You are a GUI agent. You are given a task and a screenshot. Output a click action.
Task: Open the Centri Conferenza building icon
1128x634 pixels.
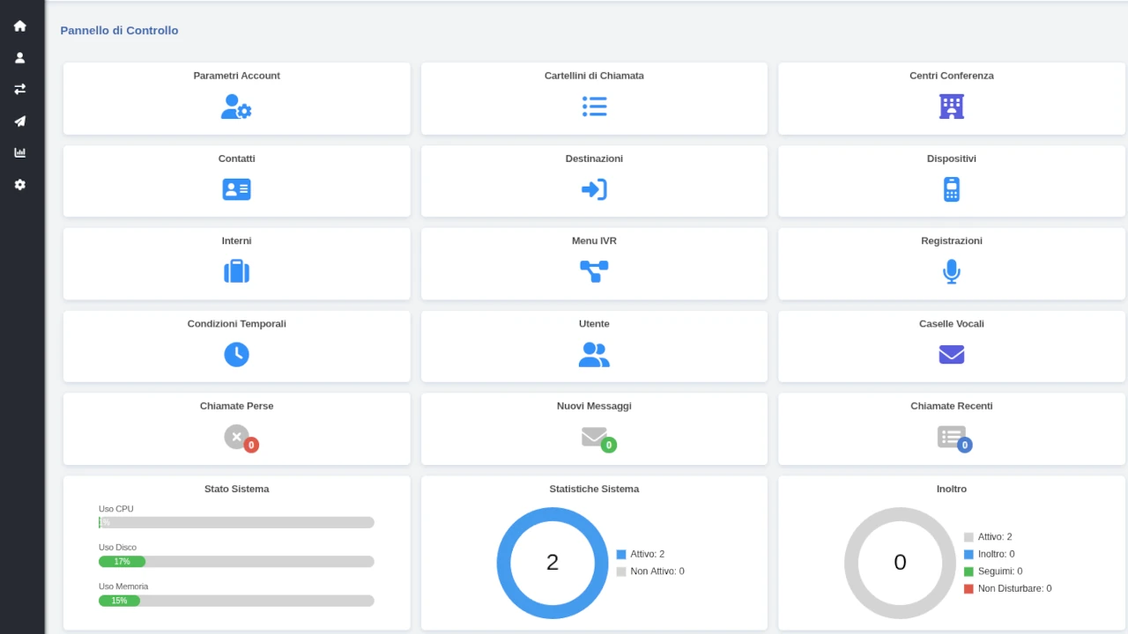click(951, 107)
